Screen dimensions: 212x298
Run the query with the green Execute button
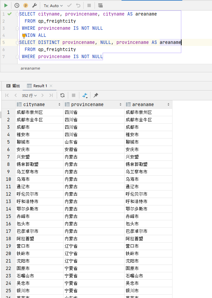tap(6, 5)
